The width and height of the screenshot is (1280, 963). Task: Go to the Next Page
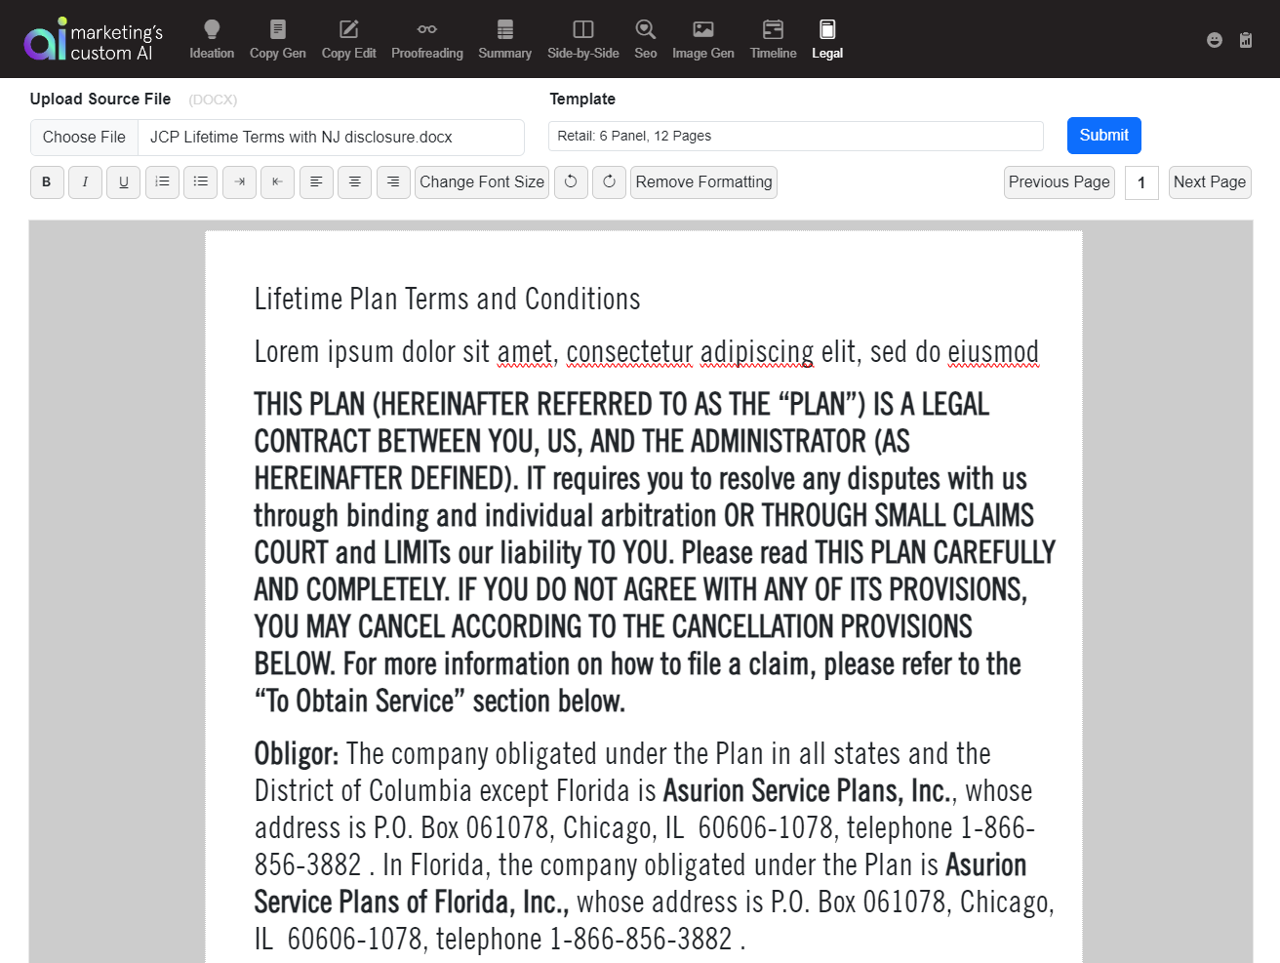point(1210,182)
